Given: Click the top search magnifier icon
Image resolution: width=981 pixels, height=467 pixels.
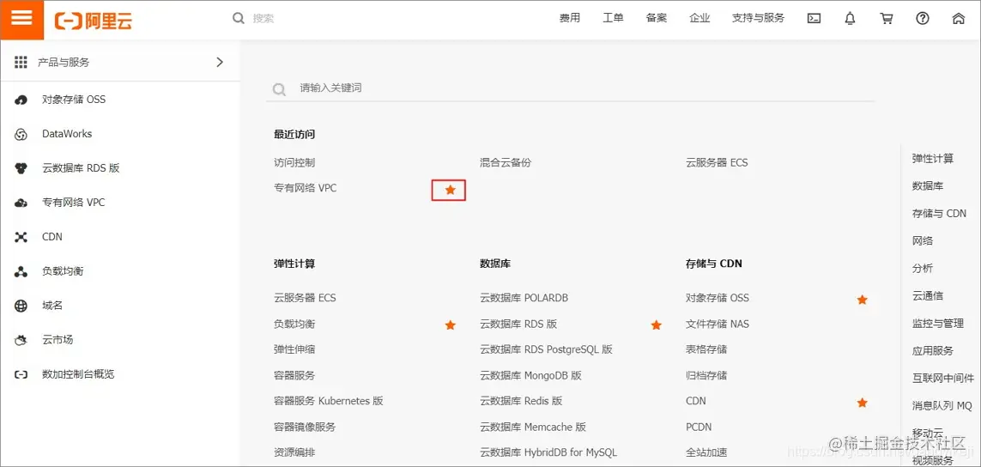Looking at the screenshot, I should pyautogui.click(x=239, y=18).
